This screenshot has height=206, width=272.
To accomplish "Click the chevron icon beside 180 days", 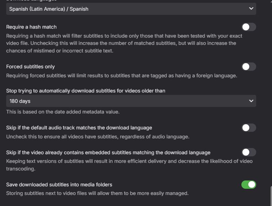I will coord(251,101).
